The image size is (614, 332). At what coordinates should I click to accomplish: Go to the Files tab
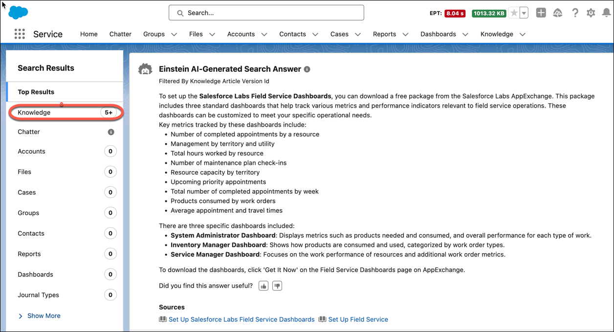click(196, 34)
